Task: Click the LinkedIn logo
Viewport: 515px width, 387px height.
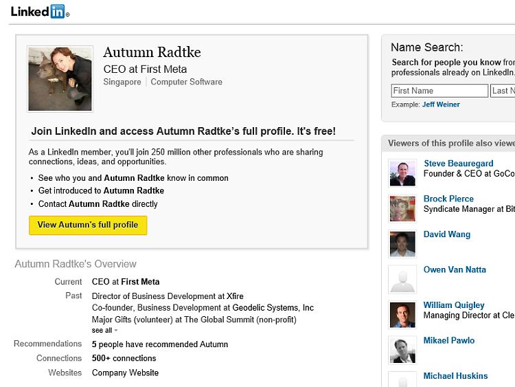Action: tap(39, 11)
